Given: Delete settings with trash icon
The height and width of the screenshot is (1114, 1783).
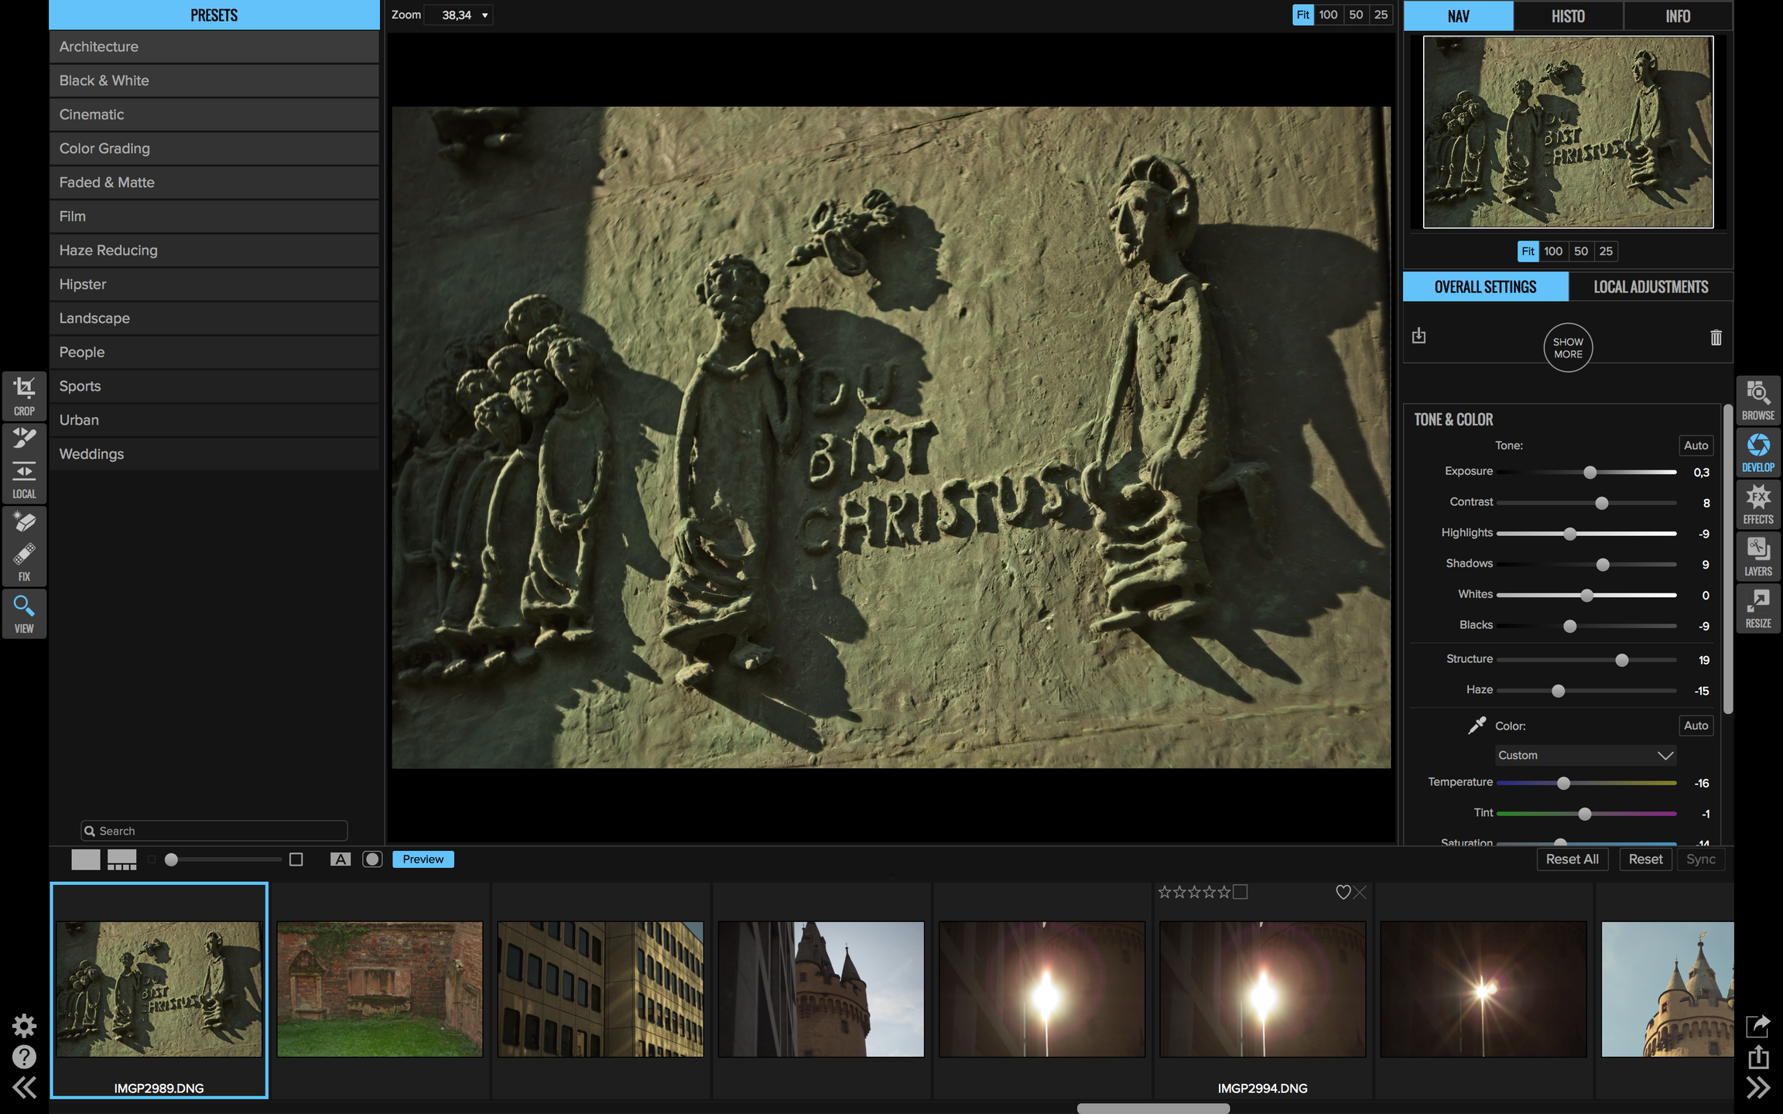Looking at the screenshot, I should tap(1716, 337).
